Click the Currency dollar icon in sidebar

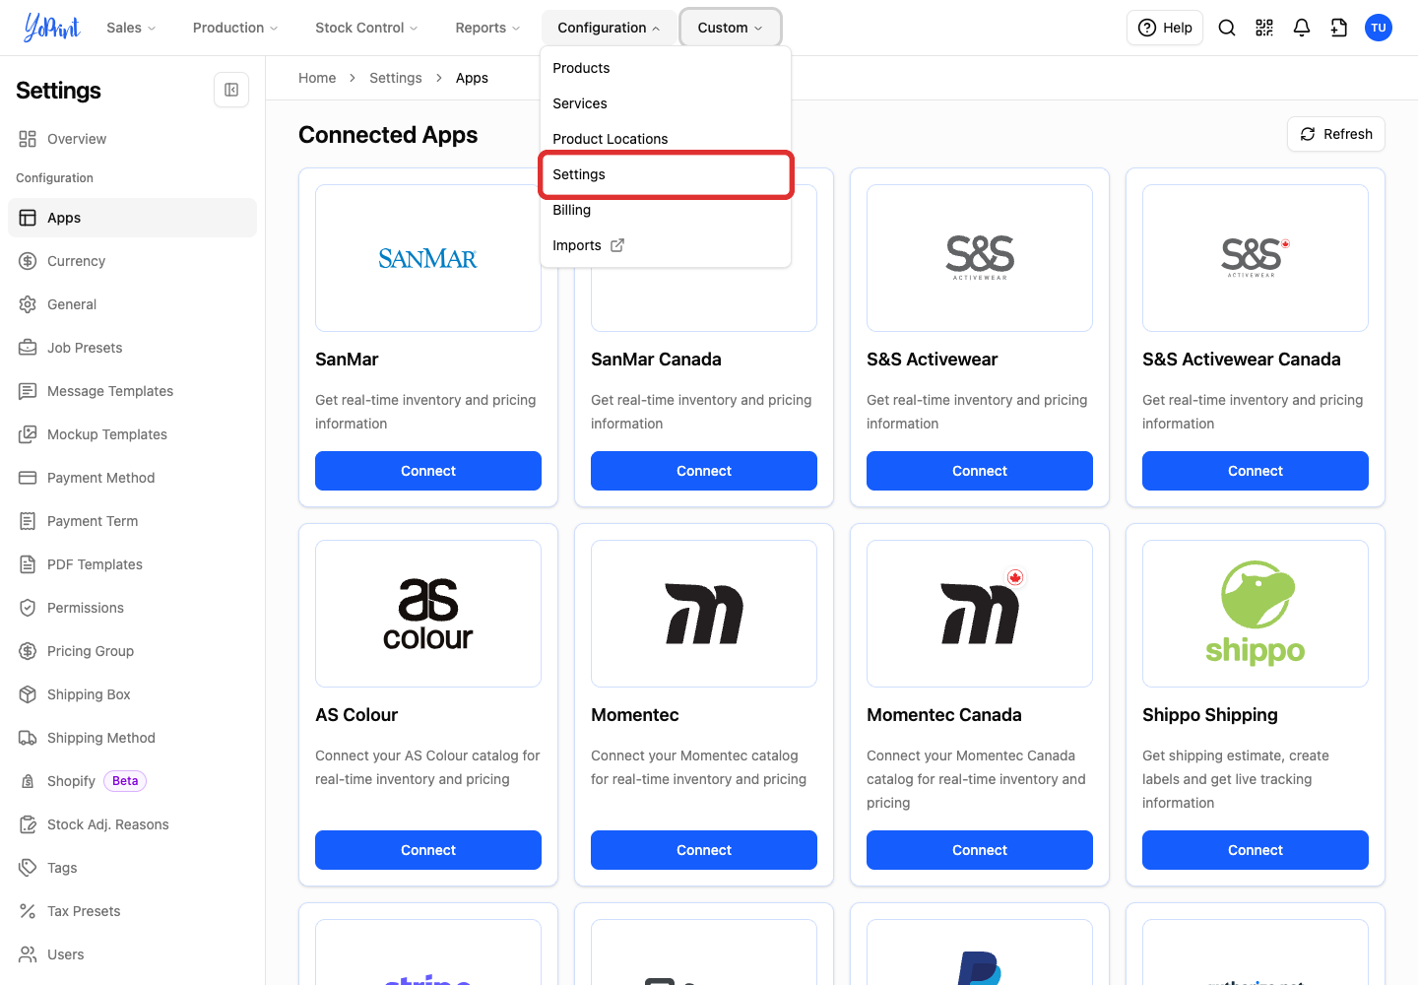(x=28, y=261)
